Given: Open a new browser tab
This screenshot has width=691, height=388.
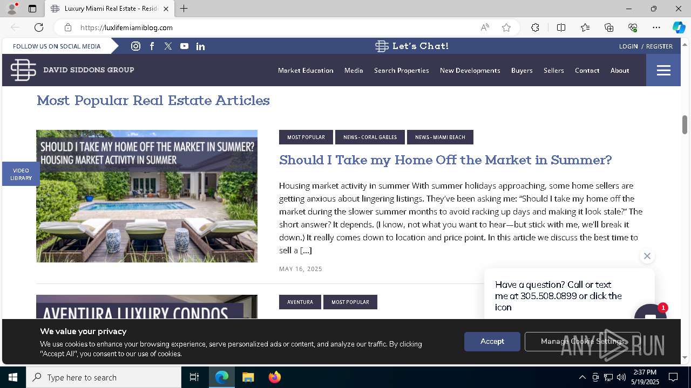Looking at the screenshot, I should click(x=184, y=9).
